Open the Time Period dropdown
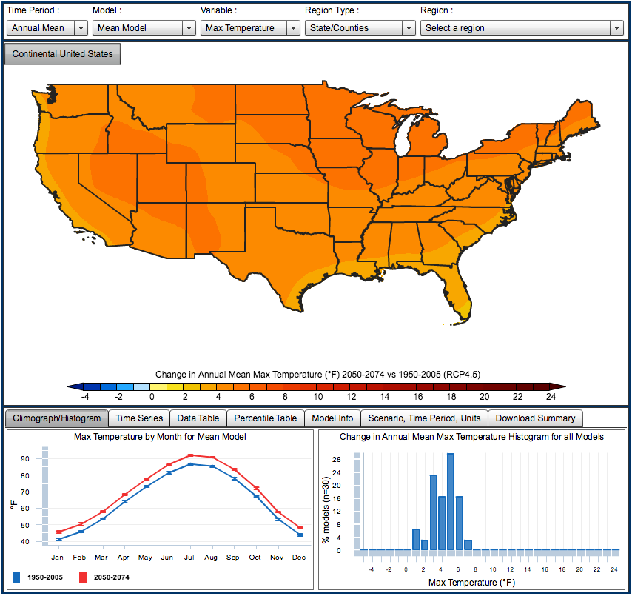The height and width of the screenshot is (596, 632). pyautogui.click(x=47, y=28)
